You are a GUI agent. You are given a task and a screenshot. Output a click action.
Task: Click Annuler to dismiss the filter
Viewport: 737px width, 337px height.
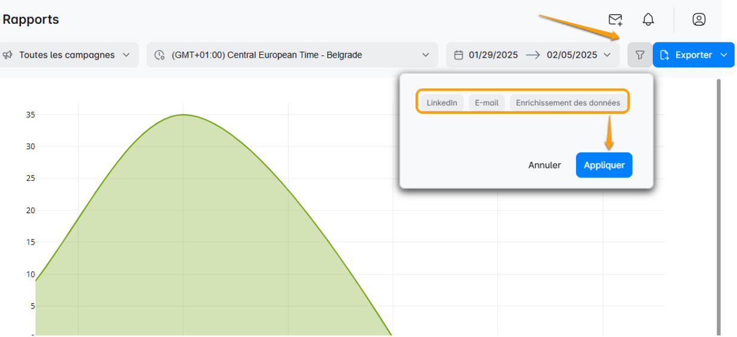click(x=544, y=165)
